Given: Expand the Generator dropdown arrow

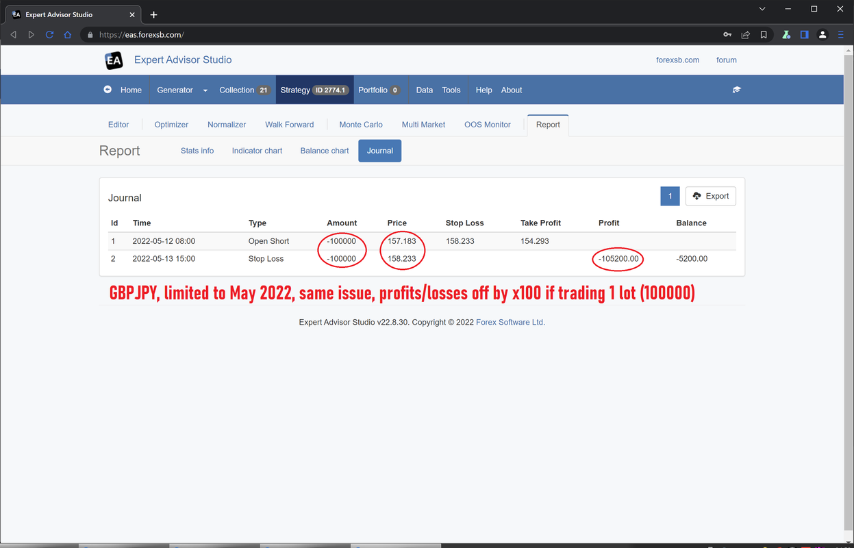Looking at the screenshot, I should [205, 90].
